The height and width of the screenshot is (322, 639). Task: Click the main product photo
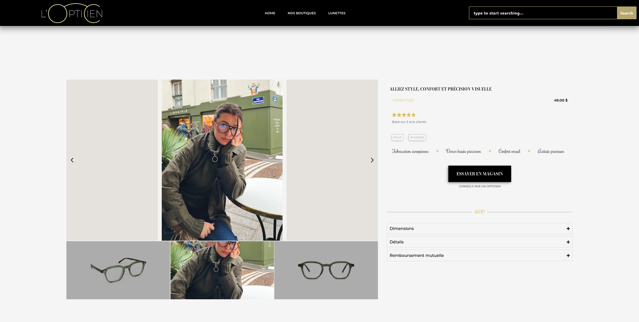coord(222,160)
